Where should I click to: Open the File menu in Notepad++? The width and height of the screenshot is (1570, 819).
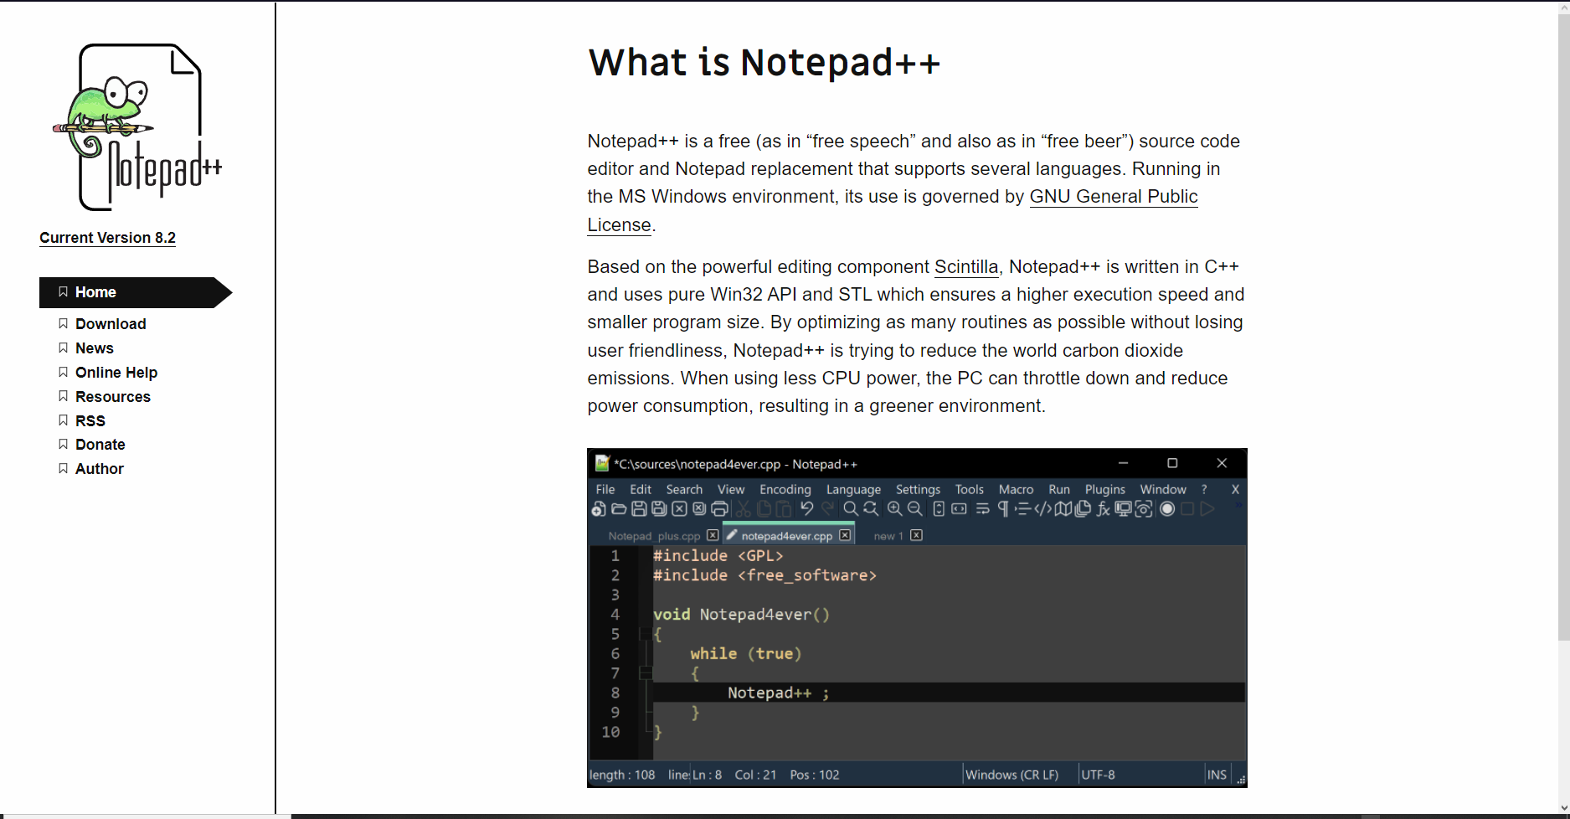[x=605, y=489]
